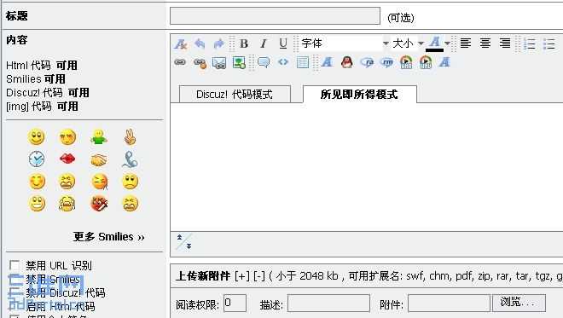Align text to the left

[x=466, y=43]
